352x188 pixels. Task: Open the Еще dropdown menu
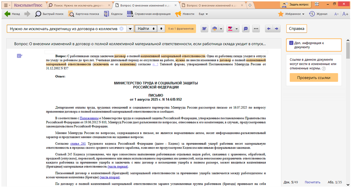[x=203, y=14]
